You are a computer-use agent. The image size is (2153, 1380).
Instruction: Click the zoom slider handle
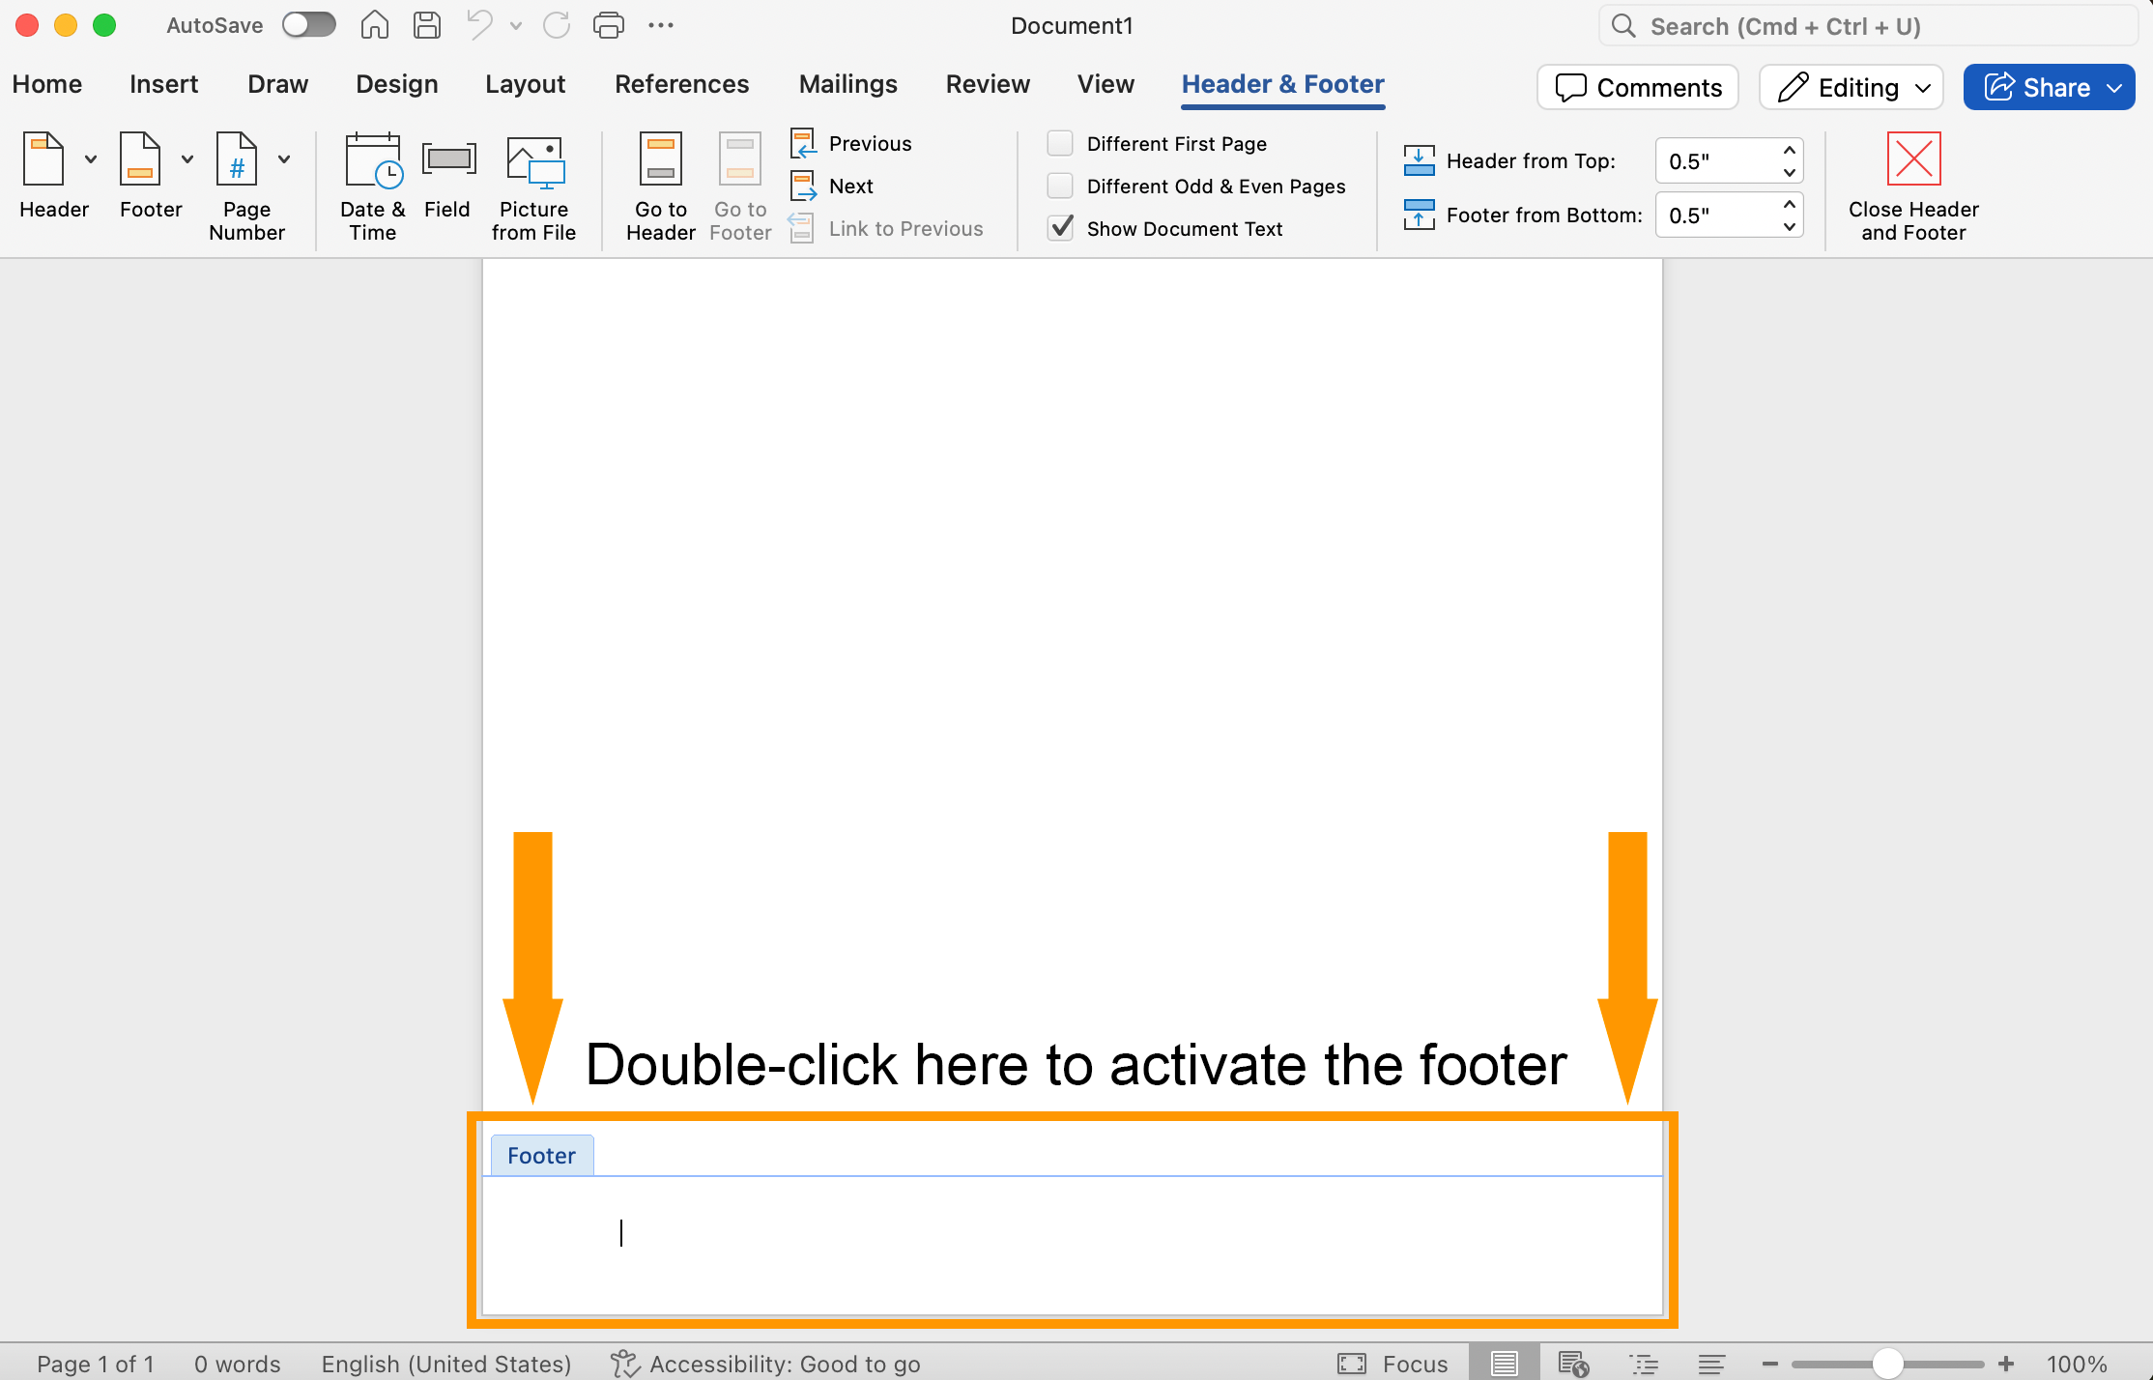pyautogui.click(x=1886, y=1364)
